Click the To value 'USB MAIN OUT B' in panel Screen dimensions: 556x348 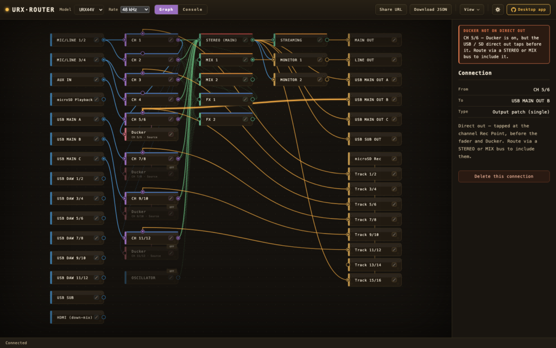pos(530,101)
